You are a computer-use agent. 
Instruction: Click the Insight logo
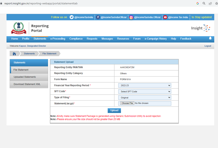point(200,28)
